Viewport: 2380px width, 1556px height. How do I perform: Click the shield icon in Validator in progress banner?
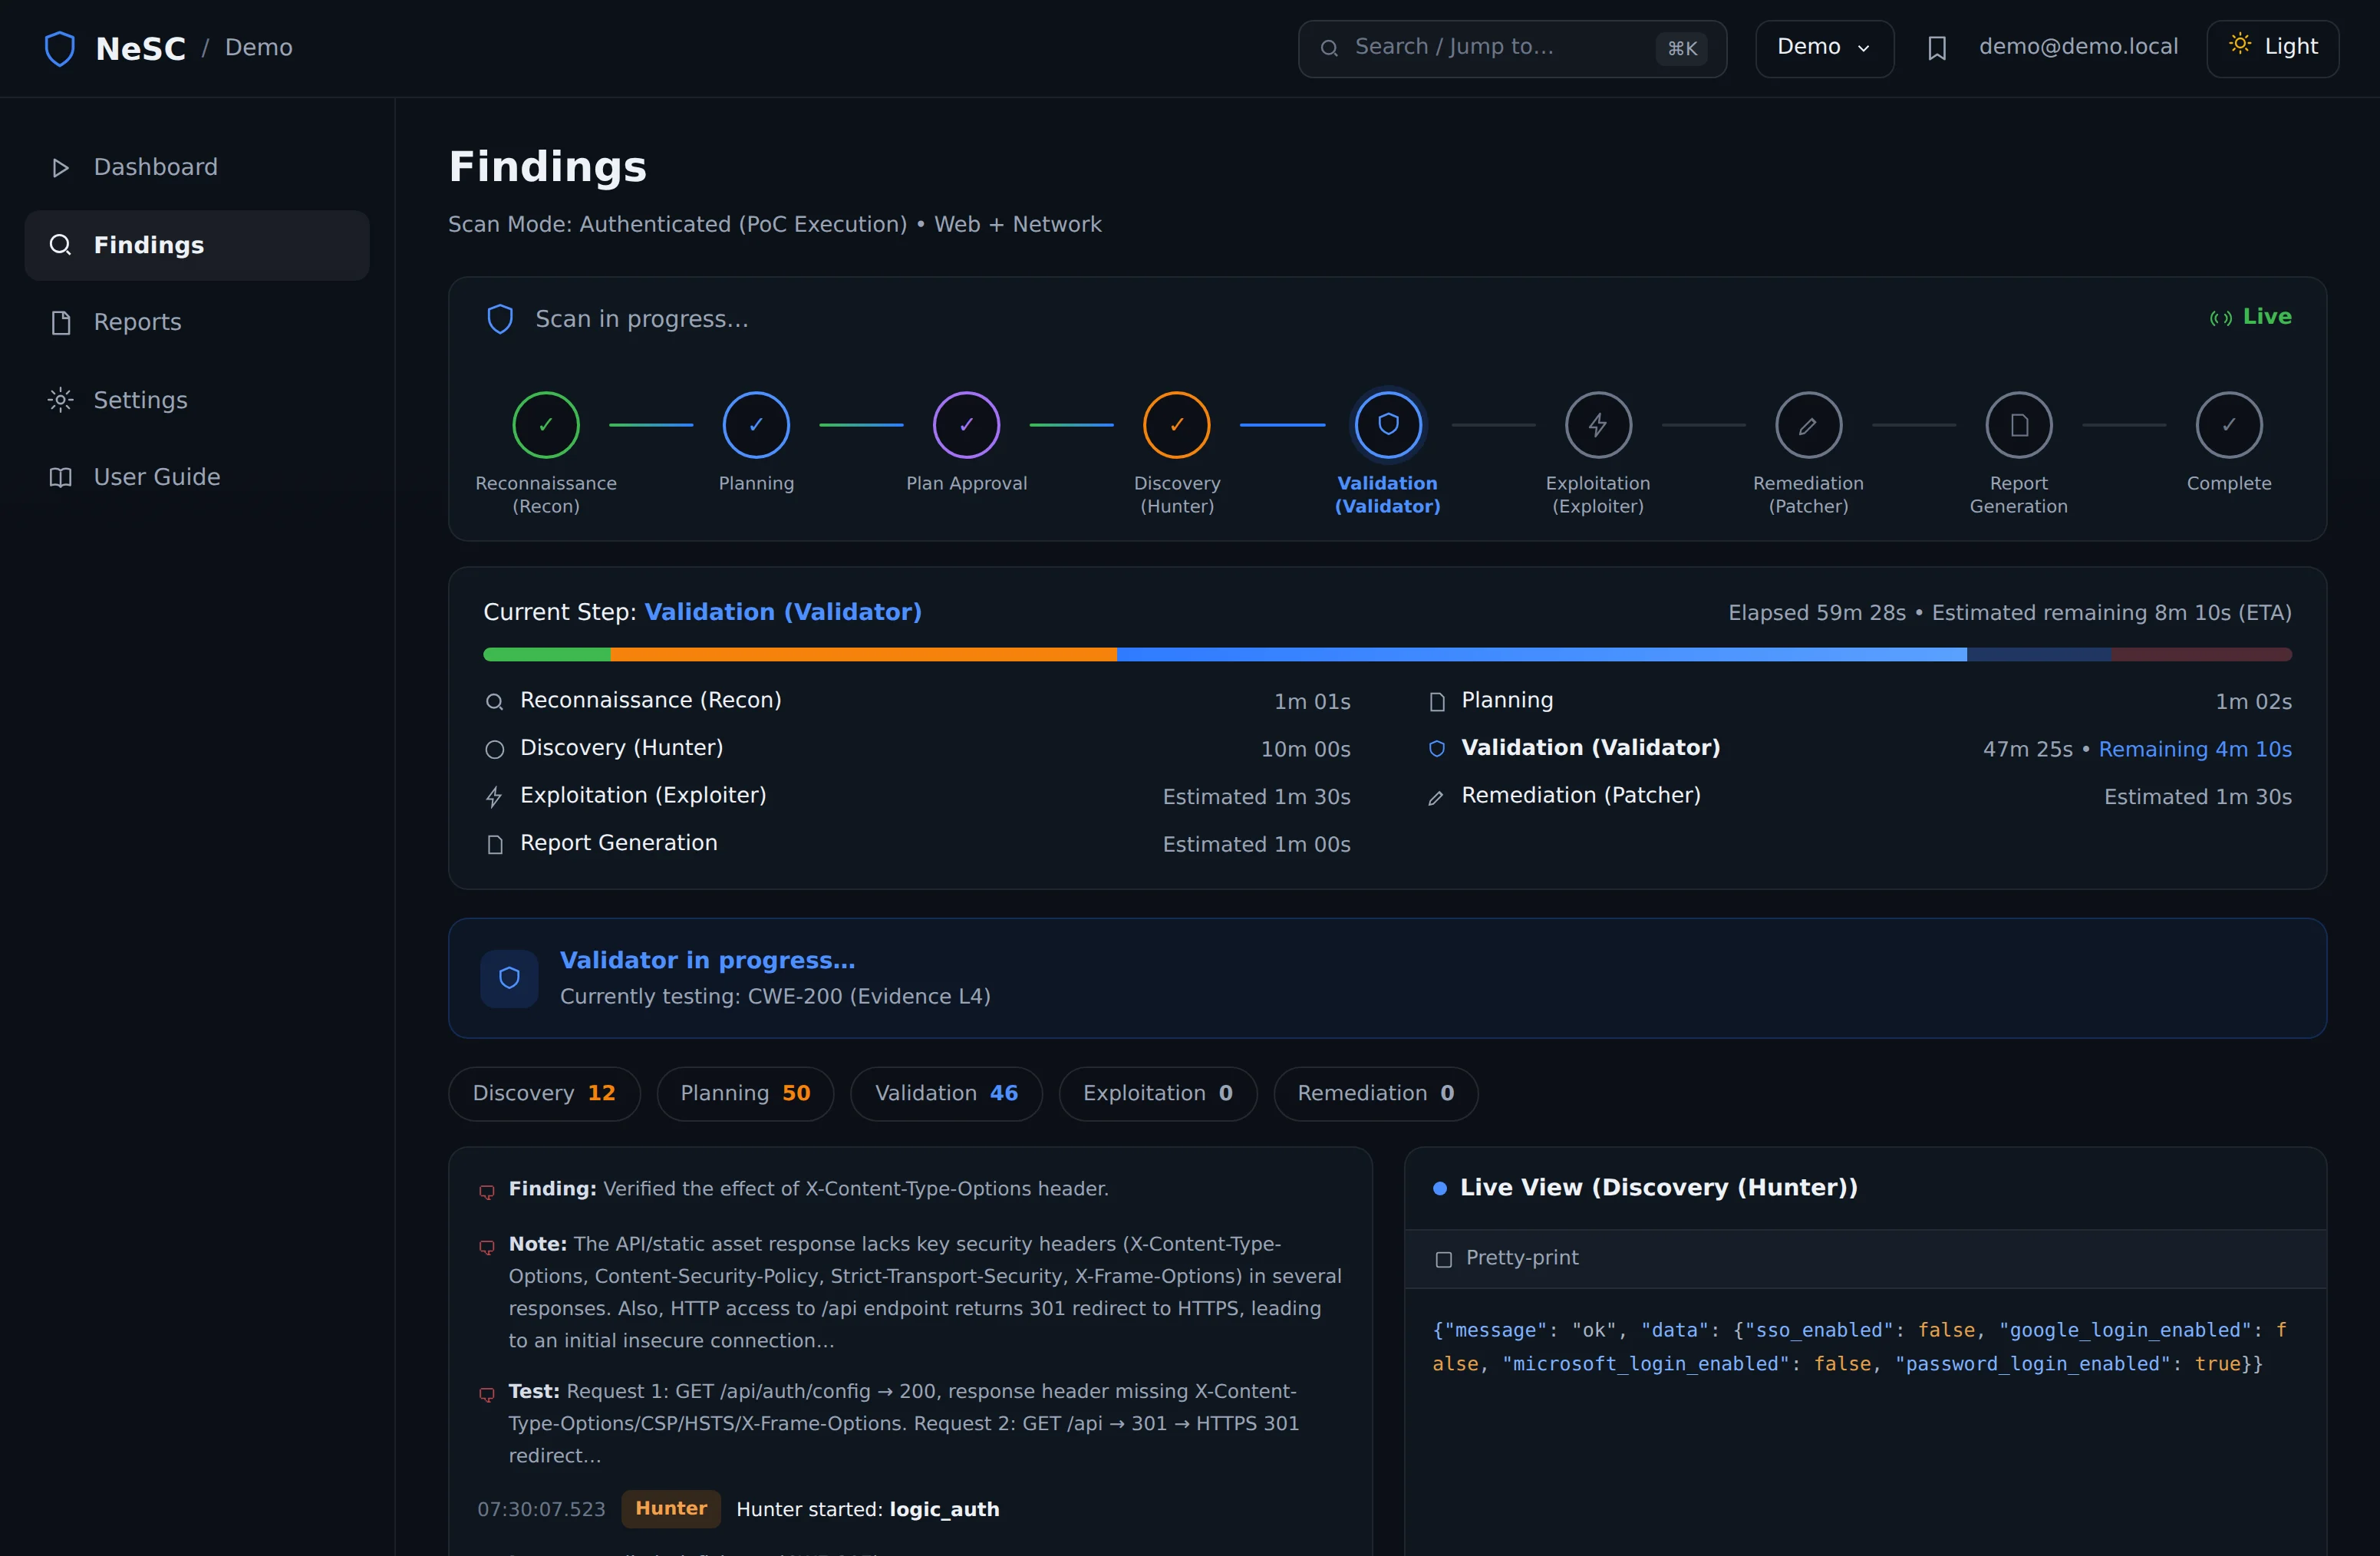[509, 978]
